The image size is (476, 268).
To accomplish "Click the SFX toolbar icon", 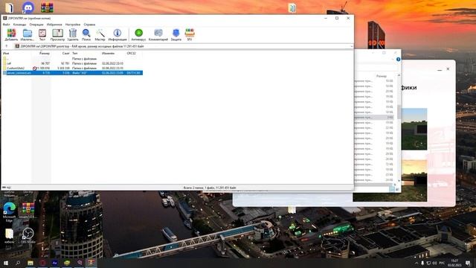I will [190, 35].
